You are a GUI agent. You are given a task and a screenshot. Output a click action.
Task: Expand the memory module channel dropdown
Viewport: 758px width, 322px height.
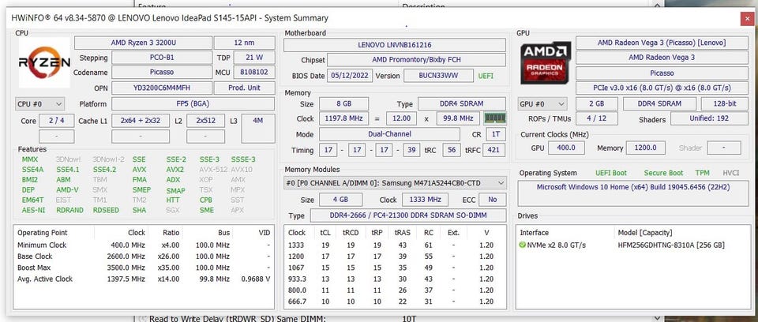coord(498,182)
